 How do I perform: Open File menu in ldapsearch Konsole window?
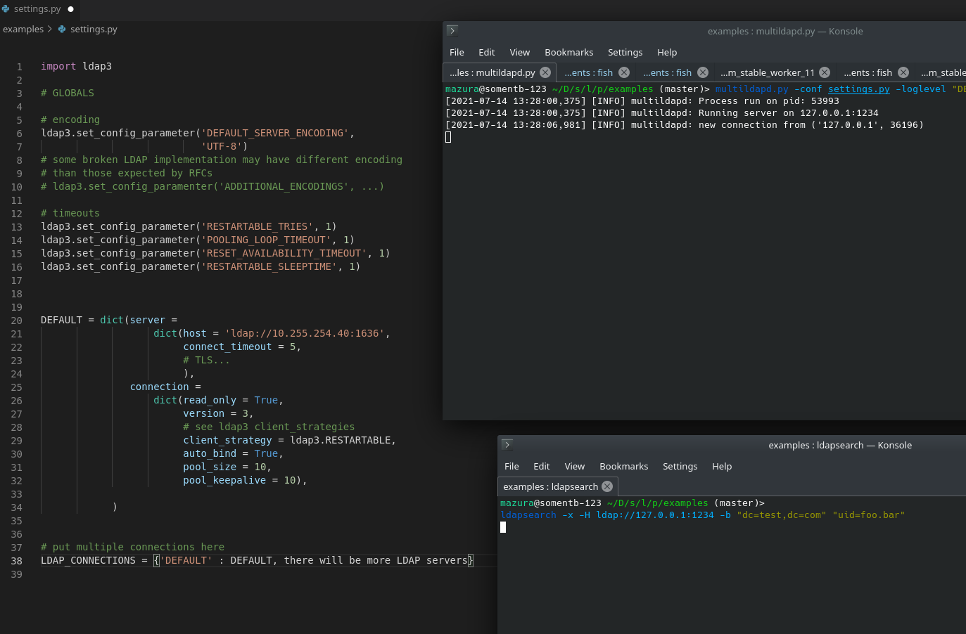(x=511, y=466)
